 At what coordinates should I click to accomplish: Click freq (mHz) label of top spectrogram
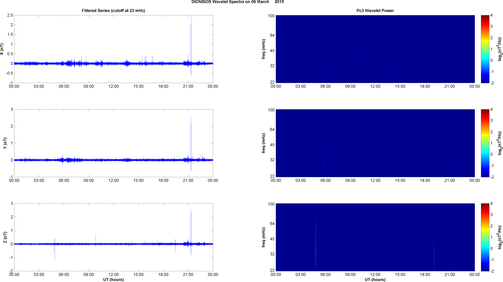(x=264, y=49)
